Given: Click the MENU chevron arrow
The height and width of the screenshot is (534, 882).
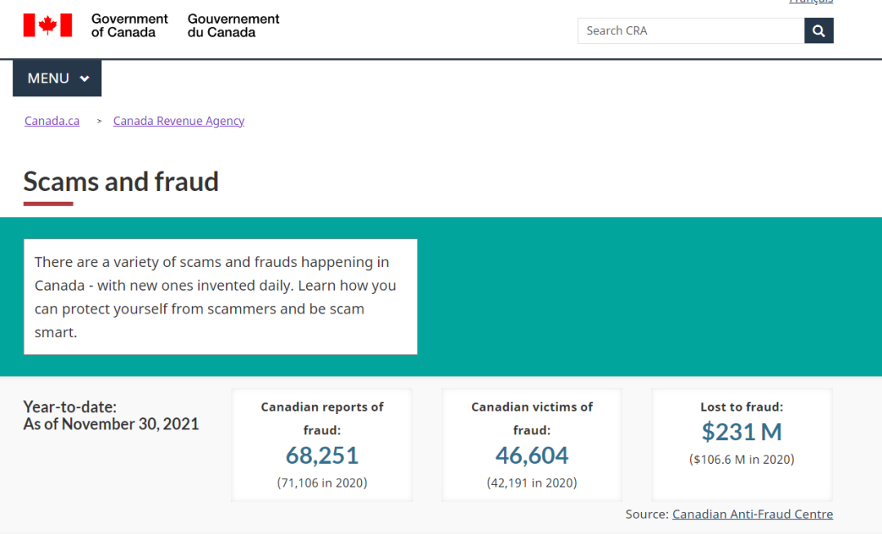Looking at the screenshot, I should [84, 79].
